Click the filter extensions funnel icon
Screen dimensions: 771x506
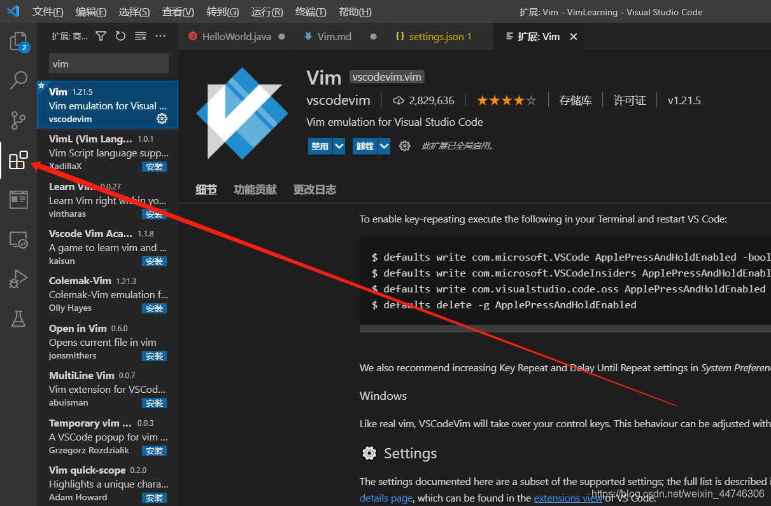click(x=100, y=36)
